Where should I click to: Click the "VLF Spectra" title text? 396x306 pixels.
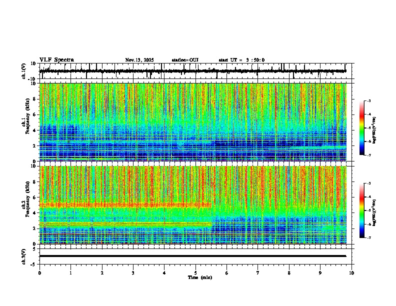click(56, 60)
